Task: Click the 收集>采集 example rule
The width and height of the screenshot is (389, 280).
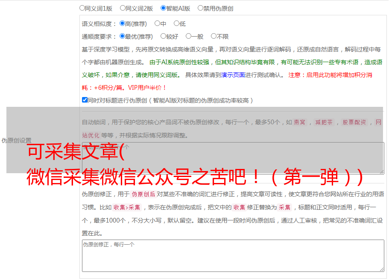Action: [x=127, y=207]
